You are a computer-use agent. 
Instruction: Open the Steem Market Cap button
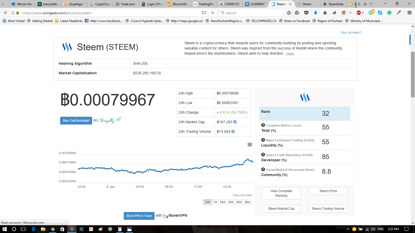(x=281, y=209)
